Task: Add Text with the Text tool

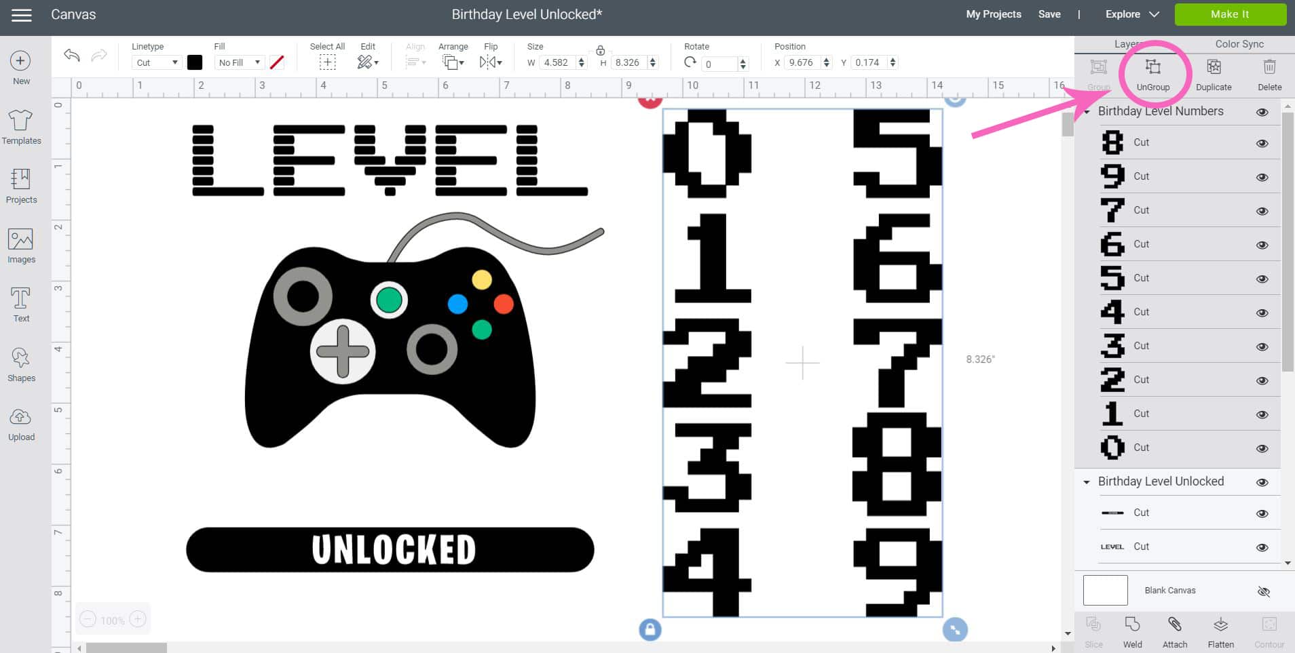Action: click(21, 305)
